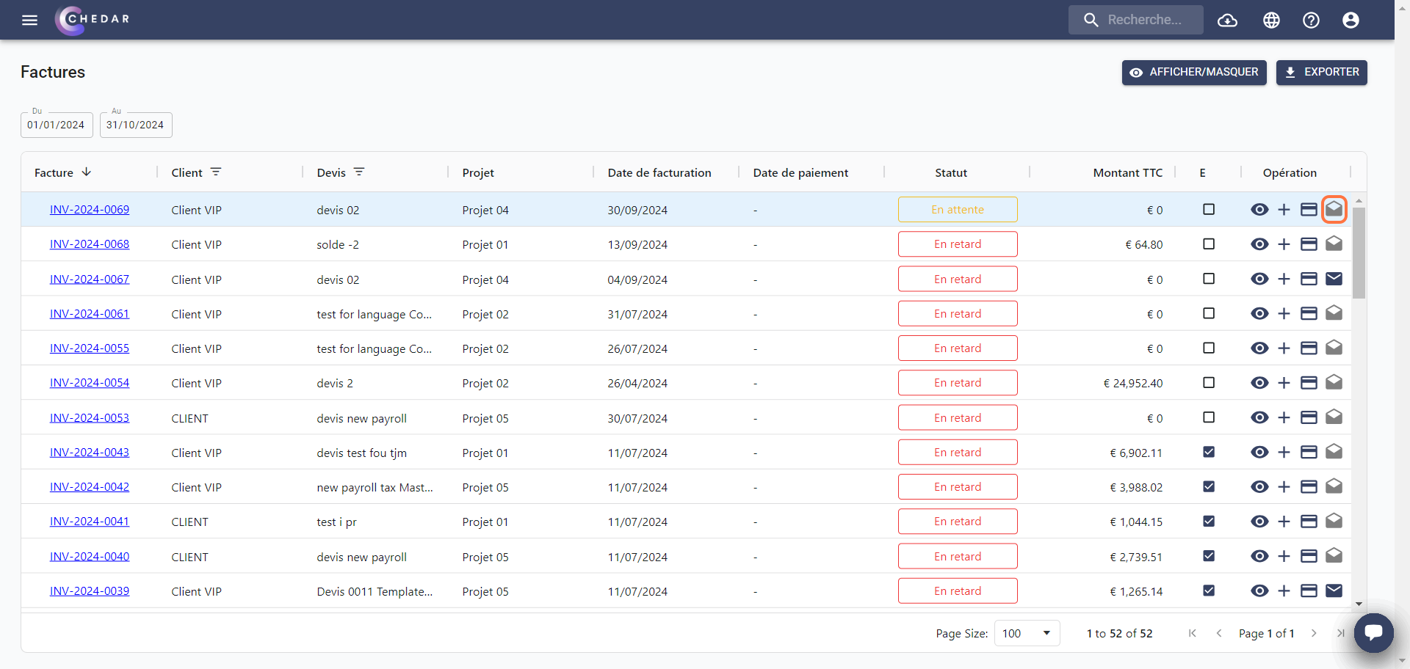1410x669 pixels.
Task: Click the AFFICHER/MASQUER button
Action: pyautogui.click(x=1194, y=73)
